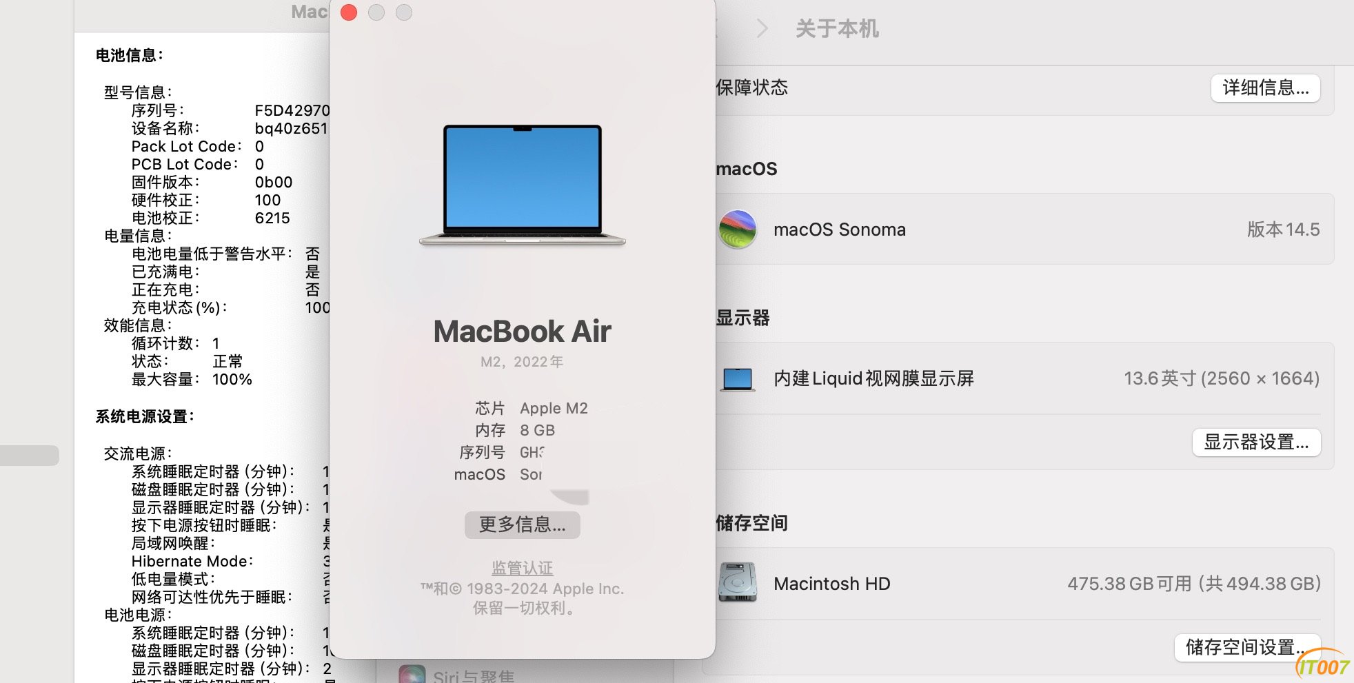Select the 关于本机 title text
The width and height of the screenshot is (1354, 683).
pyautogui.click(x=837, y=29)
